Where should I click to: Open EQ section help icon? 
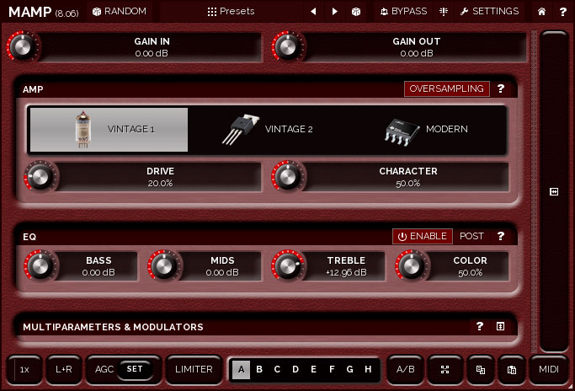[x=501, y=237]
